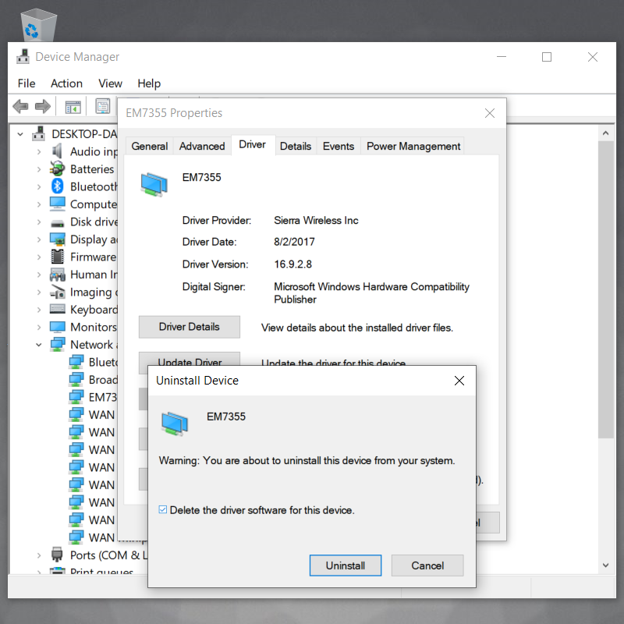
Task: Open the Action menu
Action: [66, 83]
